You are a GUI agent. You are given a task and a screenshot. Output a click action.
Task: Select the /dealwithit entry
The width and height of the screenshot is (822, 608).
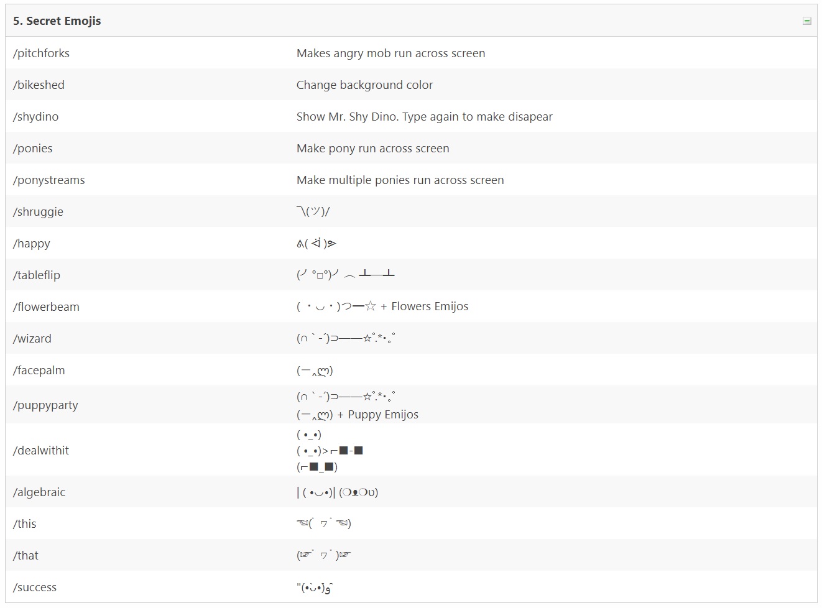point(41,450)
